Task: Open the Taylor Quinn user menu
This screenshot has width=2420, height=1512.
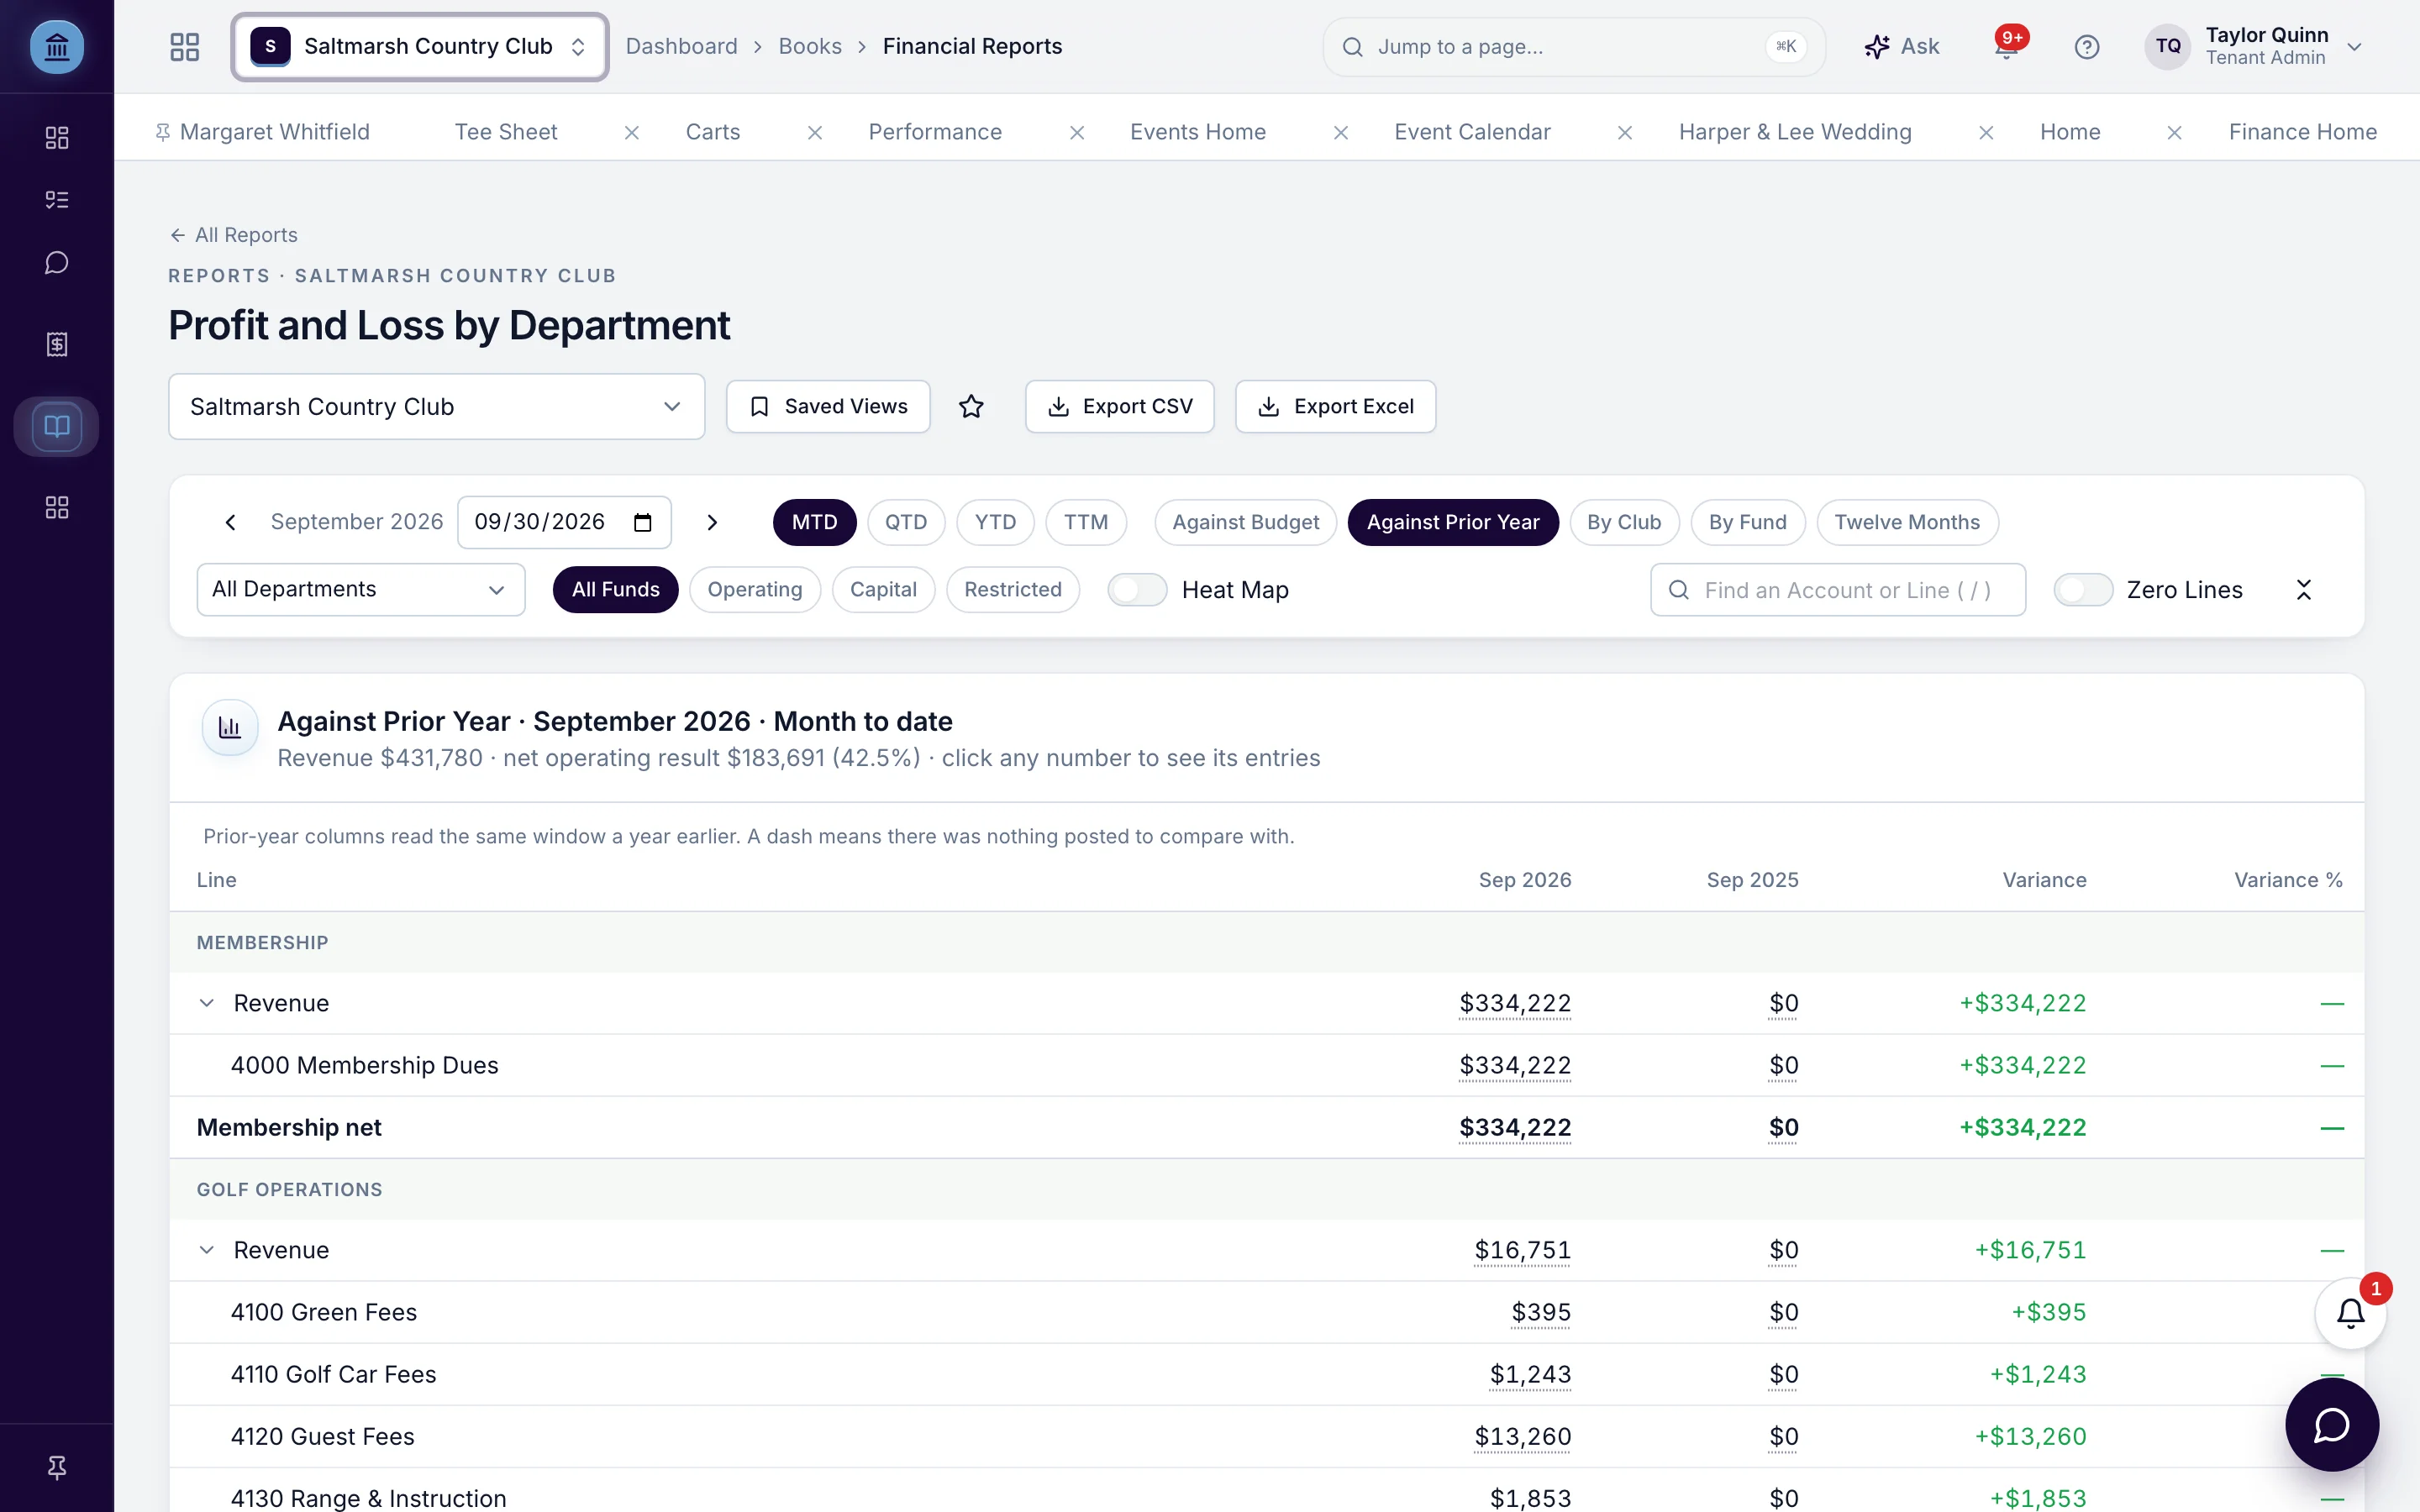Action: 2253,46
